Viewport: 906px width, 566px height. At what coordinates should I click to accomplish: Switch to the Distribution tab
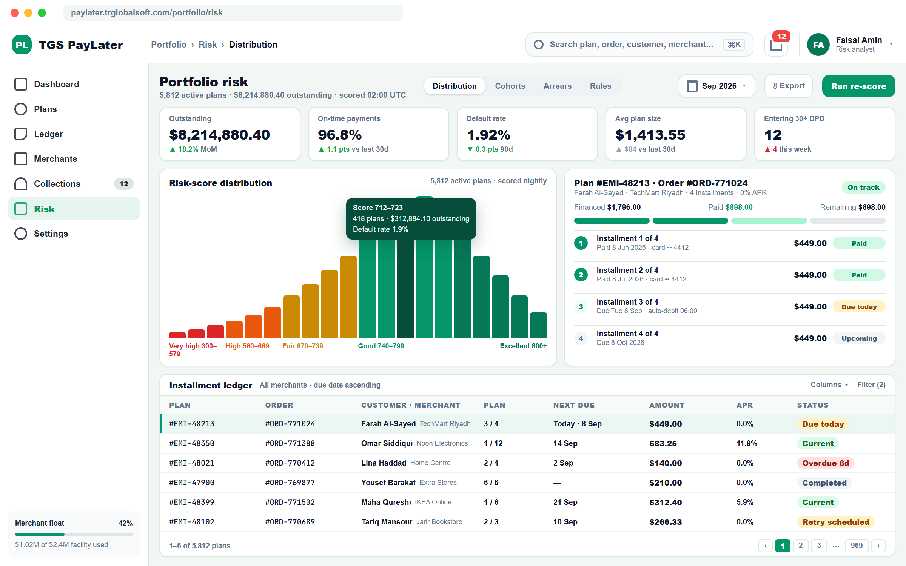455,86
